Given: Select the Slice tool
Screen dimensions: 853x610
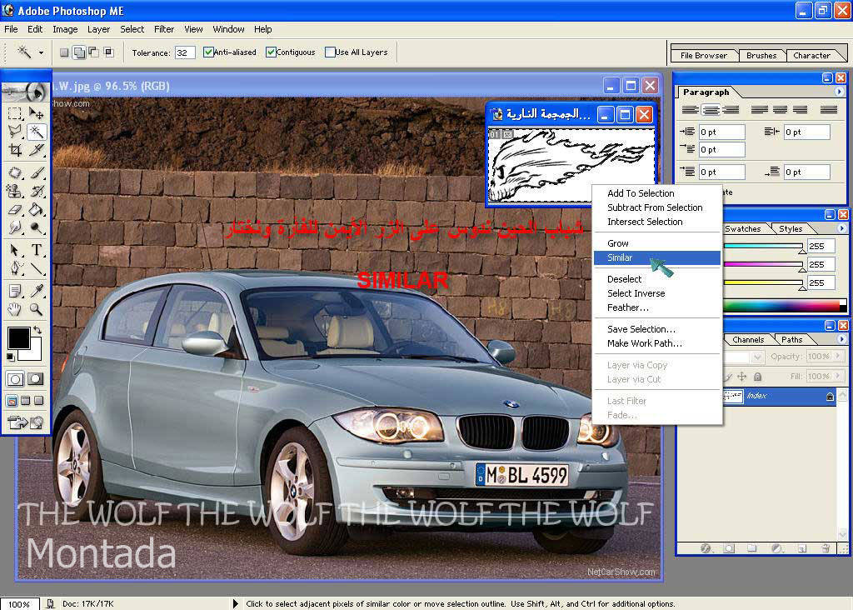Looking at the screenshot, I should click(36, 150).
